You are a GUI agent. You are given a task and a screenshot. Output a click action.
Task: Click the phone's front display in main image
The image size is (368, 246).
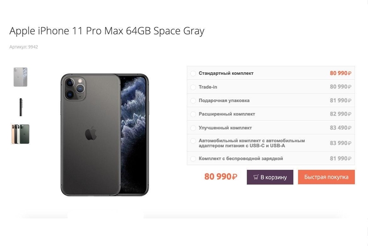click(x=134, y=134)
